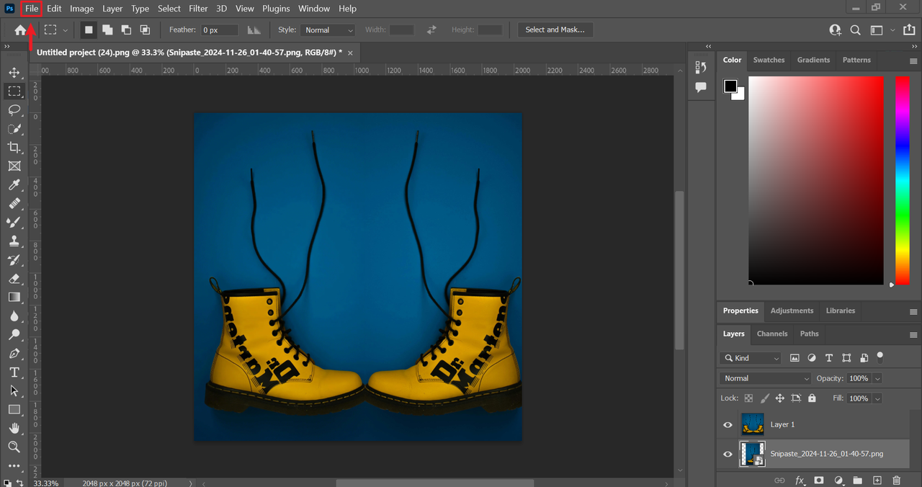
Task: Select the Blur tool
Action: pos(14,316)
